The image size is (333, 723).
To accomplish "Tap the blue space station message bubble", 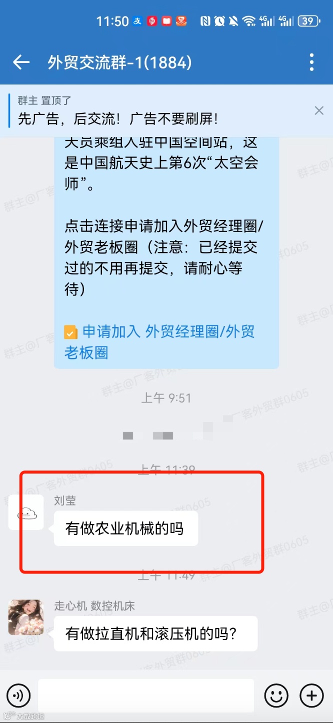I will pyautogui.click(x=166, y=252).
